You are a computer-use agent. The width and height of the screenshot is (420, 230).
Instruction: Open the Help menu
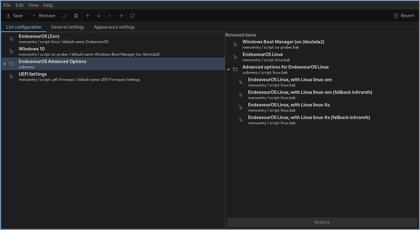[x=48, y=5]
